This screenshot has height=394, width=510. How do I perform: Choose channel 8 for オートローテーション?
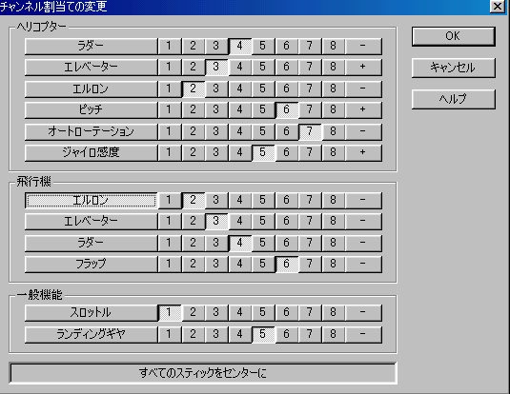pyautogui.click(x=333, y=131)
